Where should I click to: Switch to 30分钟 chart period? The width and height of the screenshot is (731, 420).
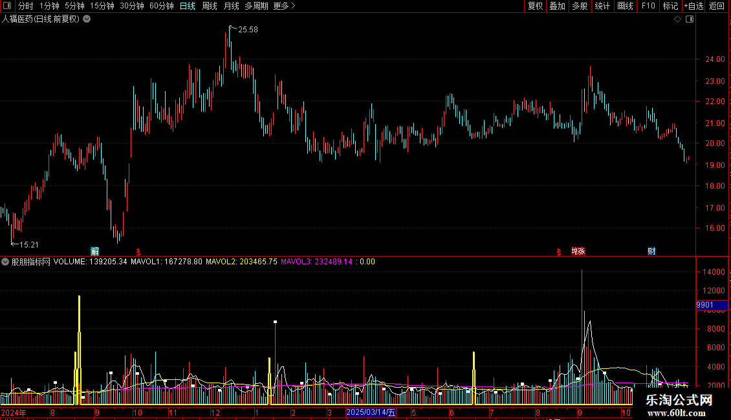131,6
